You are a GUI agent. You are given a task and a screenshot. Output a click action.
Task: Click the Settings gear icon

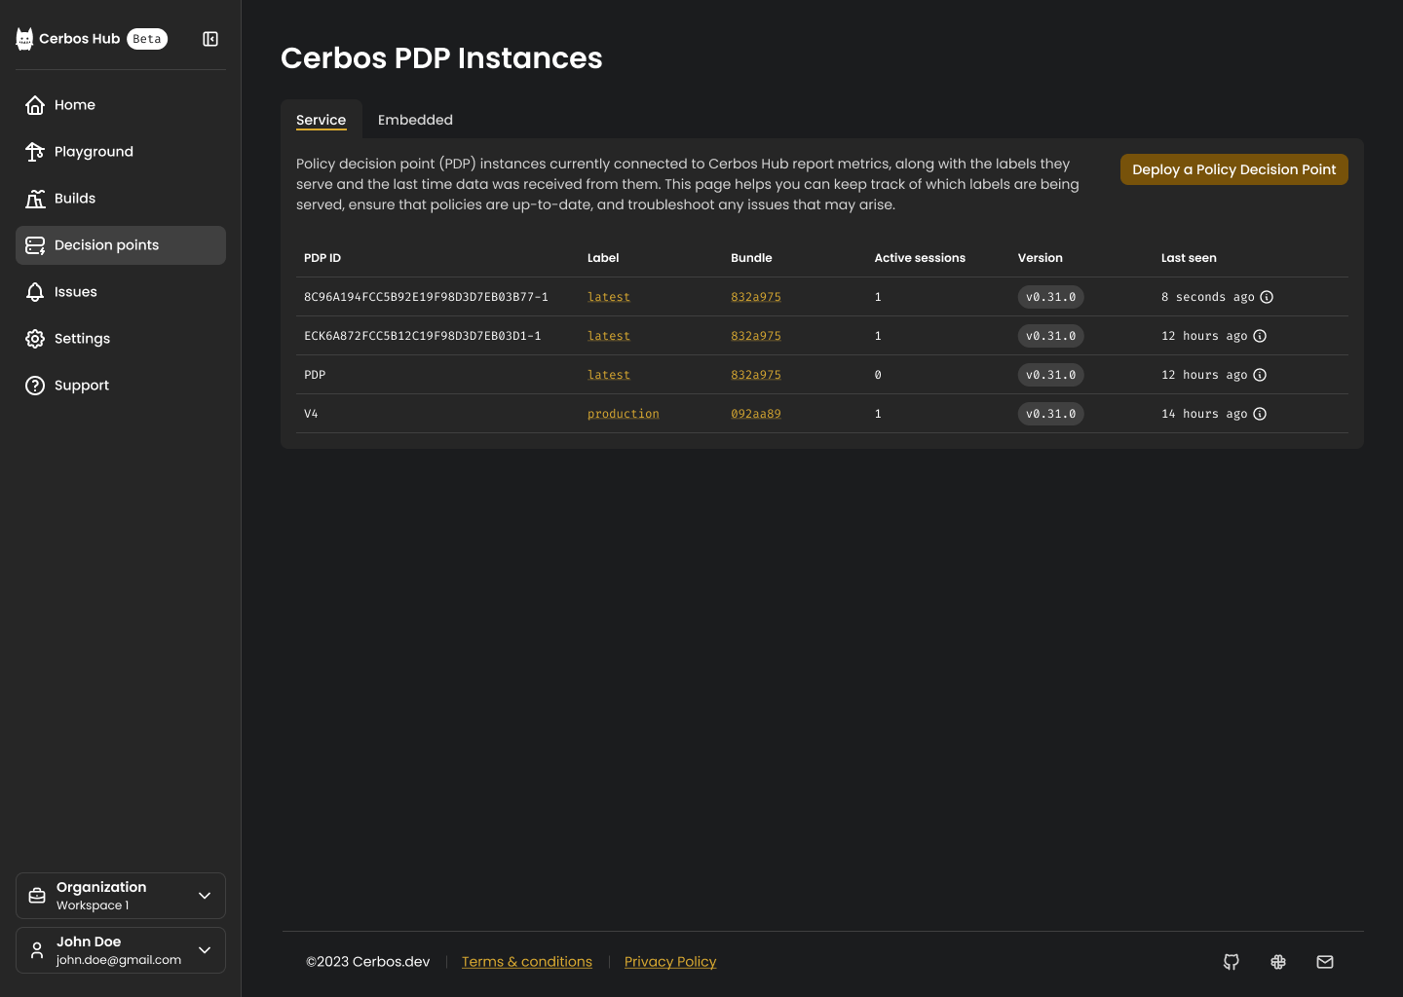point(35,339)
